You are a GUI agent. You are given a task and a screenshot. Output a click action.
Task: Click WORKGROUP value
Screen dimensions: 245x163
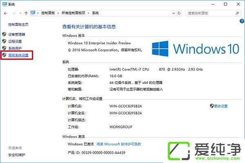[x=121, y=127]
